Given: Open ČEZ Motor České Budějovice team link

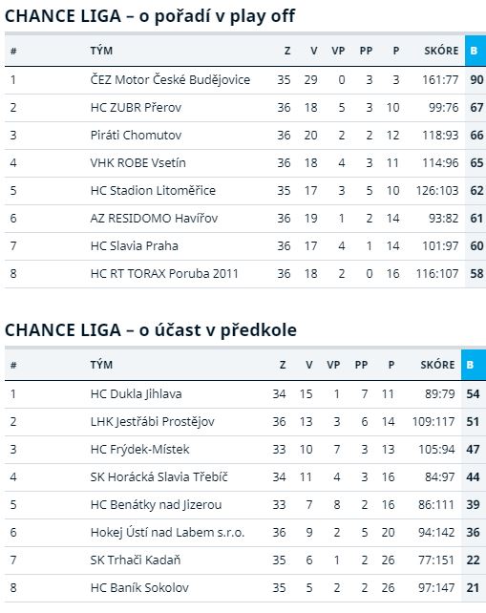Looking at the screenshot, I should click(170, 80).
